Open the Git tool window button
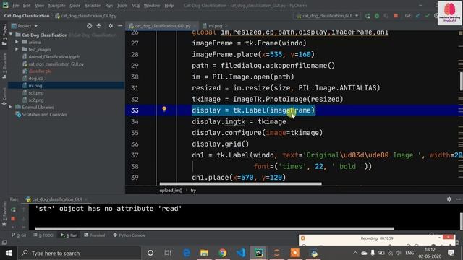The height and width of the screenshot is (260, 463). point(19,235)
